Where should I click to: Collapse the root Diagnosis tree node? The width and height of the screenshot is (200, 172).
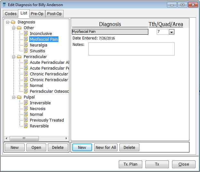tap(8, 22)
